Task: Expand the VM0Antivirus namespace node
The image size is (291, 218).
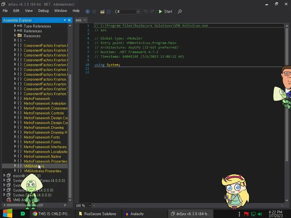Action: (x=15, y=166)
